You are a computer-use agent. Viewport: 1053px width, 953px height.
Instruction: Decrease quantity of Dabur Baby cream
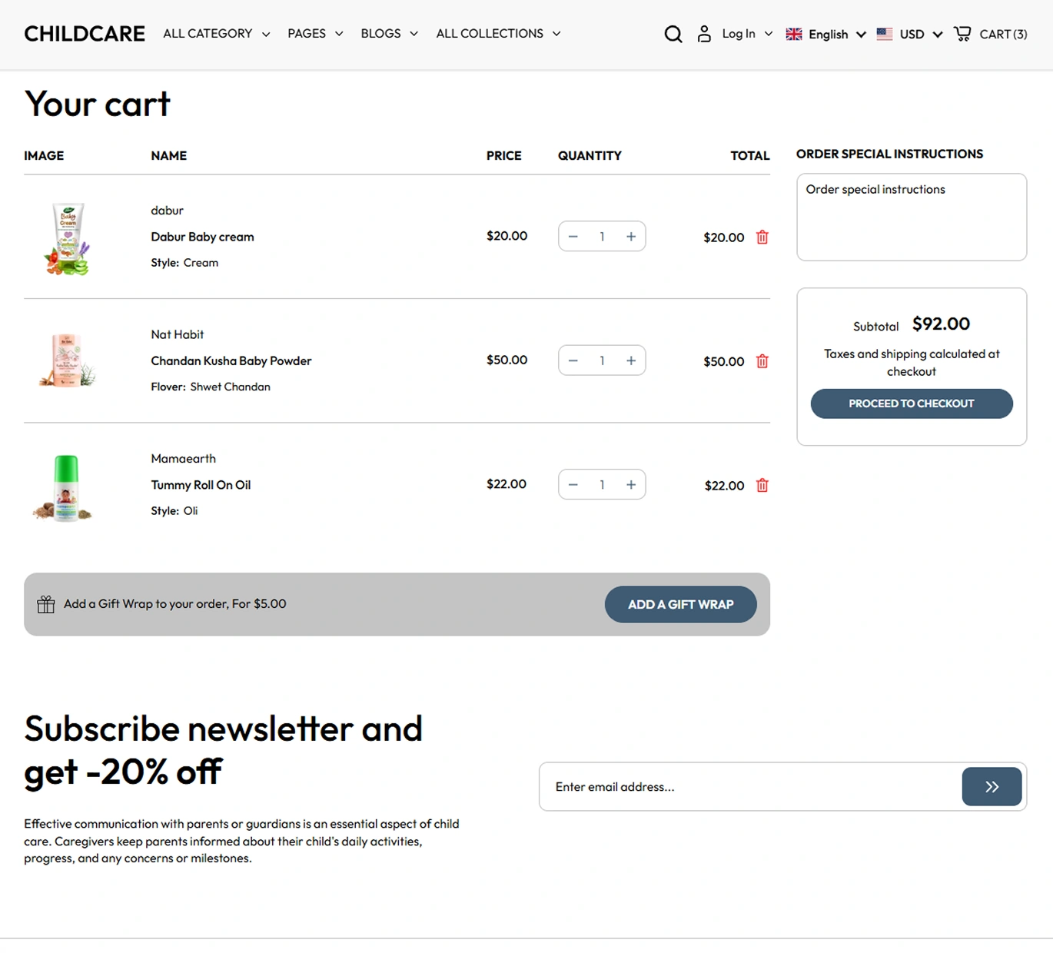(x=573, y=237)
